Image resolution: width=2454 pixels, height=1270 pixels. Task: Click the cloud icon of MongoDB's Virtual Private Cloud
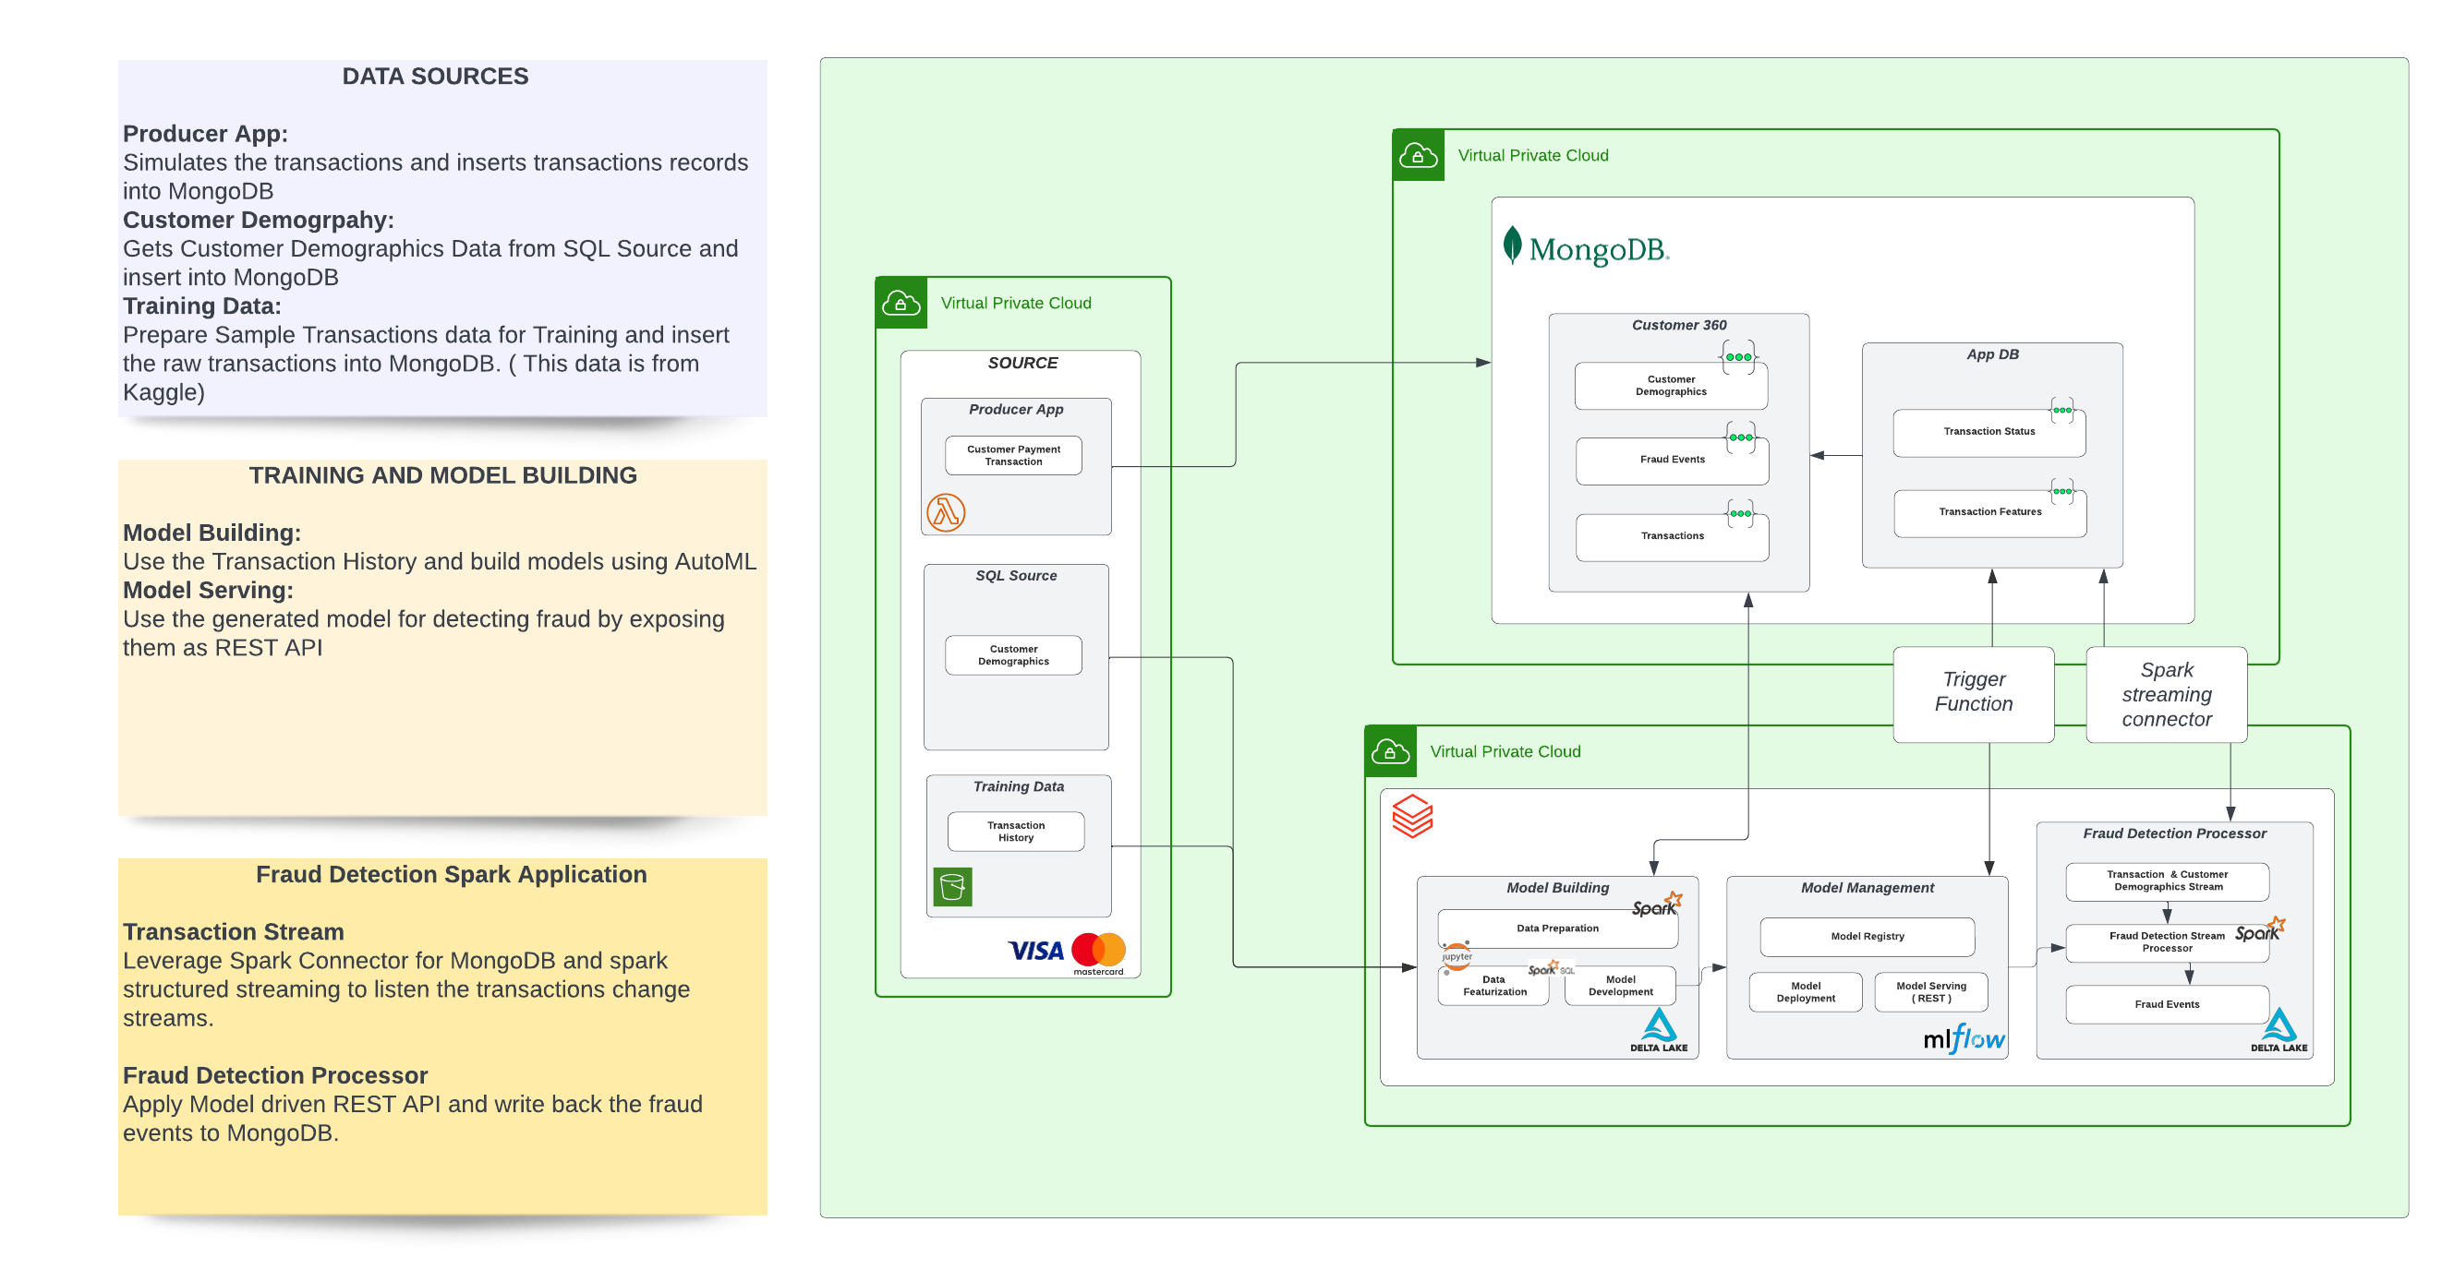pyautogui.click(x=1418, y=155)
